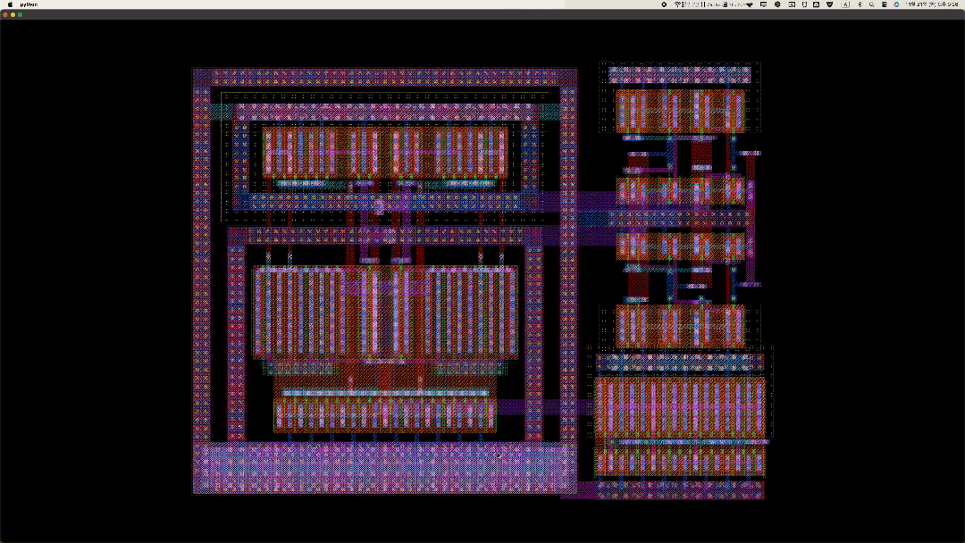
Task: Open the python application menu
Action: [29, 4]
